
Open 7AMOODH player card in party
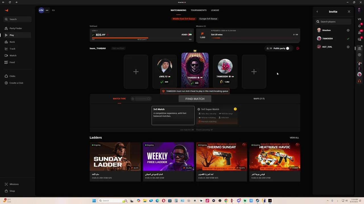pyautogui.click(x=225, y=72)
